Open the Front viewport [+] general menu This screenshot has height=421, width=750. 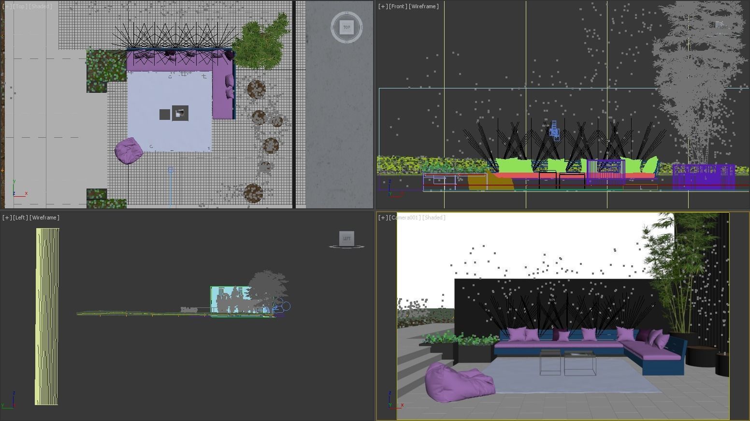[x=383, y=6]
